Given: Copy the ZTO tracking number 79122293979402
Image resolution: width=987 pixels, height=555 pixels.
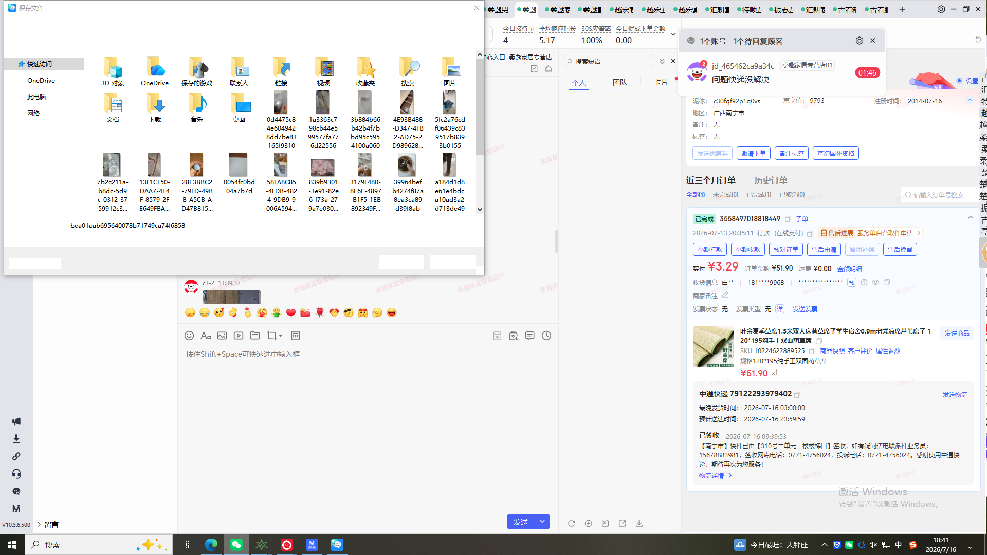Looking at the screenshot, I should (797, 395).
